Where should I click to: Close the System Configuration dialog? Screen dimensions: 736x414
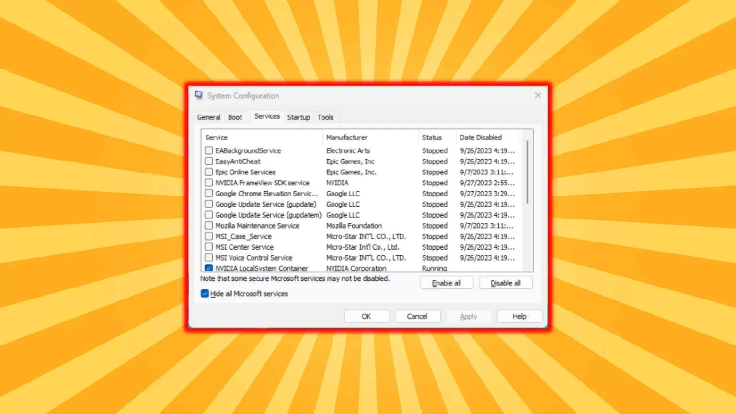[x=538, y=95]
